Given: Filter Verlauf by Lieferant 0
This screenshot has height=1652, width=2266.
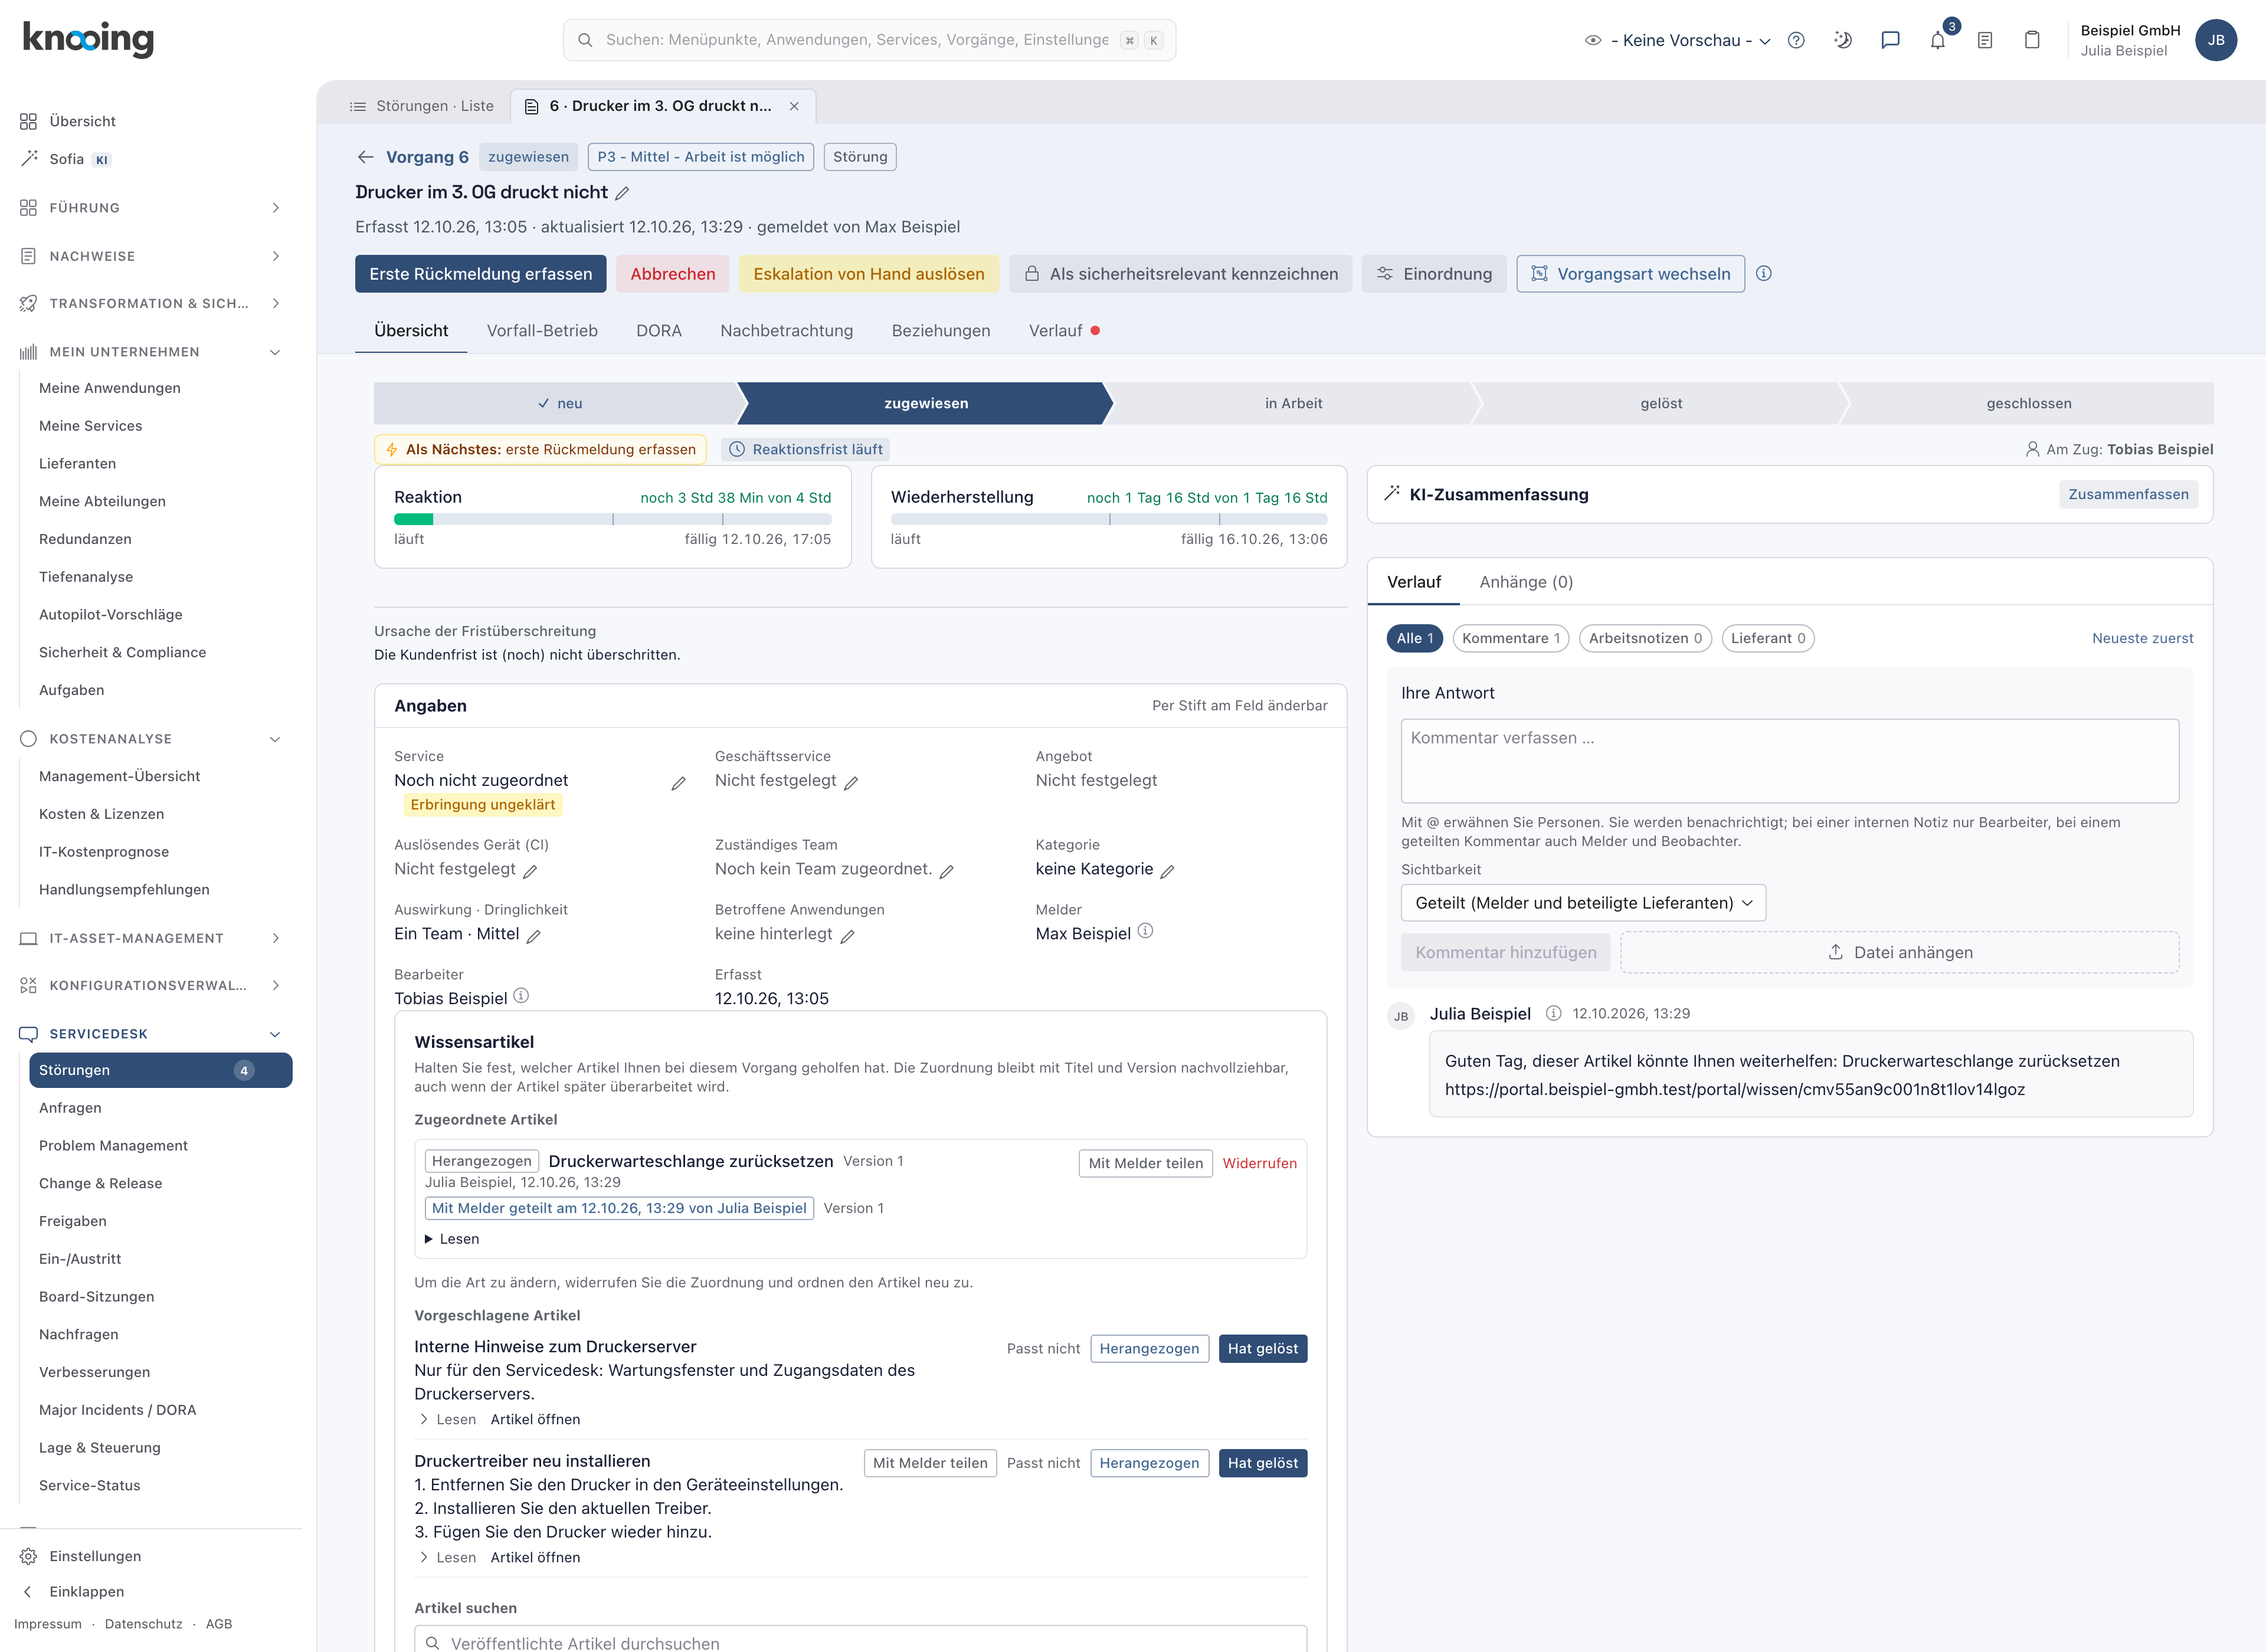Looking at the screenshot, I should click(x=1768, y=638).
